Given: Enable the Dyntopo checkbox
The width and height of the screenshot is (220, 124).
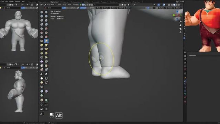Looking at the screenshot, I should click(x=157, y=8).
